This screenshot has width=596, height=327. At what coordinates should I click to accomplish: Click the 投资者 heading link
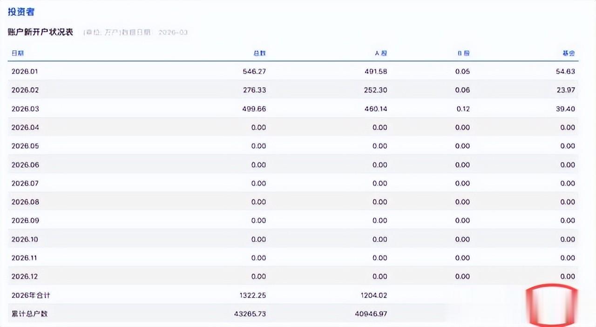pyautogui.click(x=21, y=12)
